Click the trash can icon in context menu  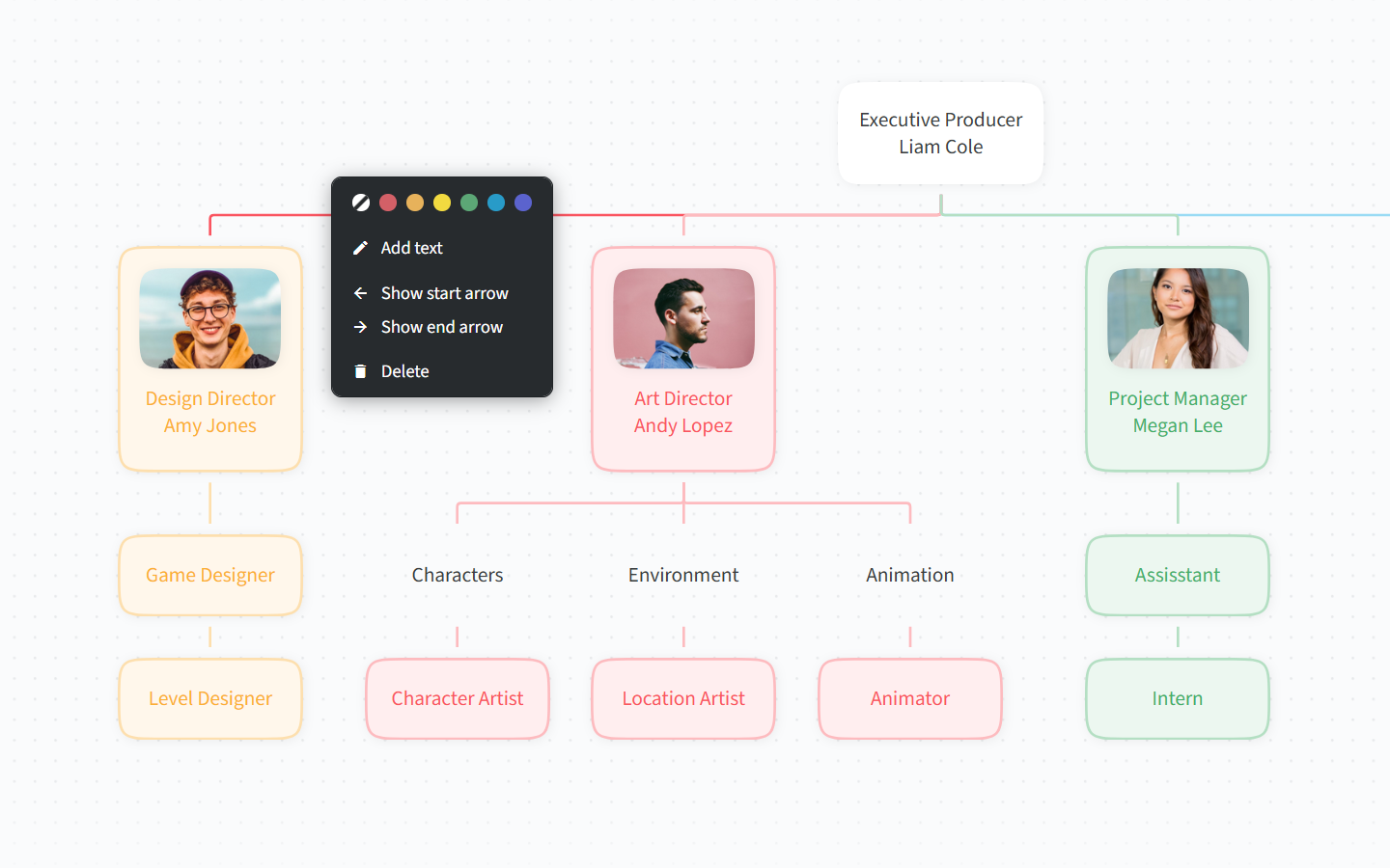point(360,371)
